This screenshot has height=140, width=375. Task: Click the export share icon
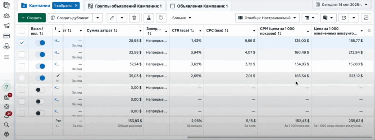[x=344, y=18]
